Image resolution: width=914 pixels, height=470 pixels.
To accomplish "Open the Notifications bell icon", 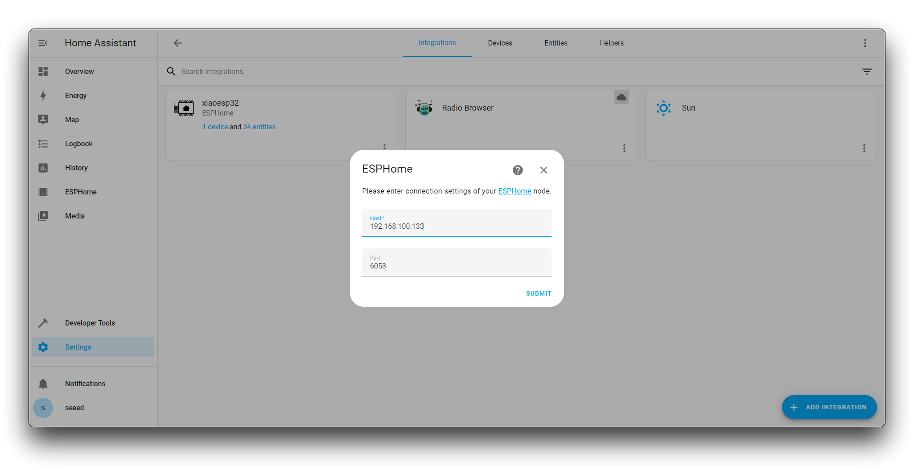I will click(x=43, y=383).
